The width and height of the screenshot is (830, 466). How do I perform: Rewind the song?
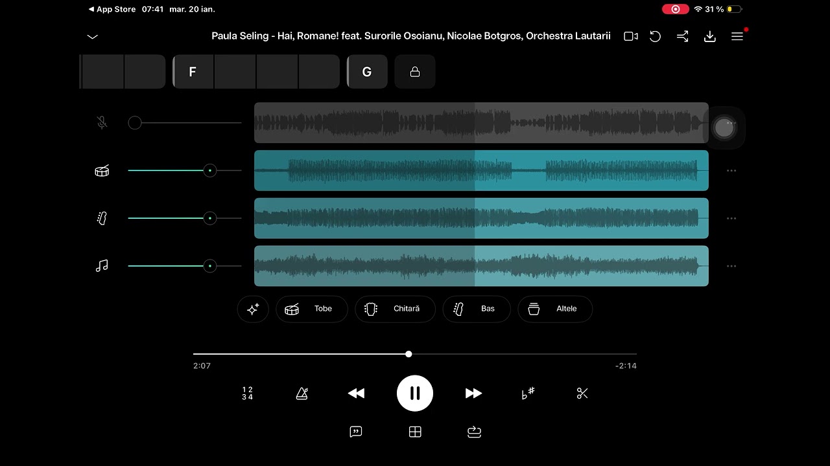(x=356, y=394)
